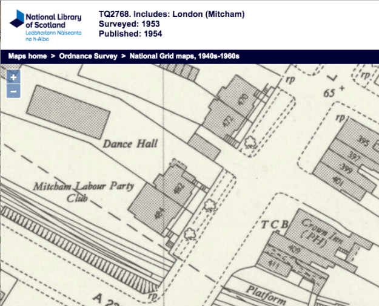Screen dimensions: 379x306
Task: Click building number 411 on map
Action: (274, 265)
